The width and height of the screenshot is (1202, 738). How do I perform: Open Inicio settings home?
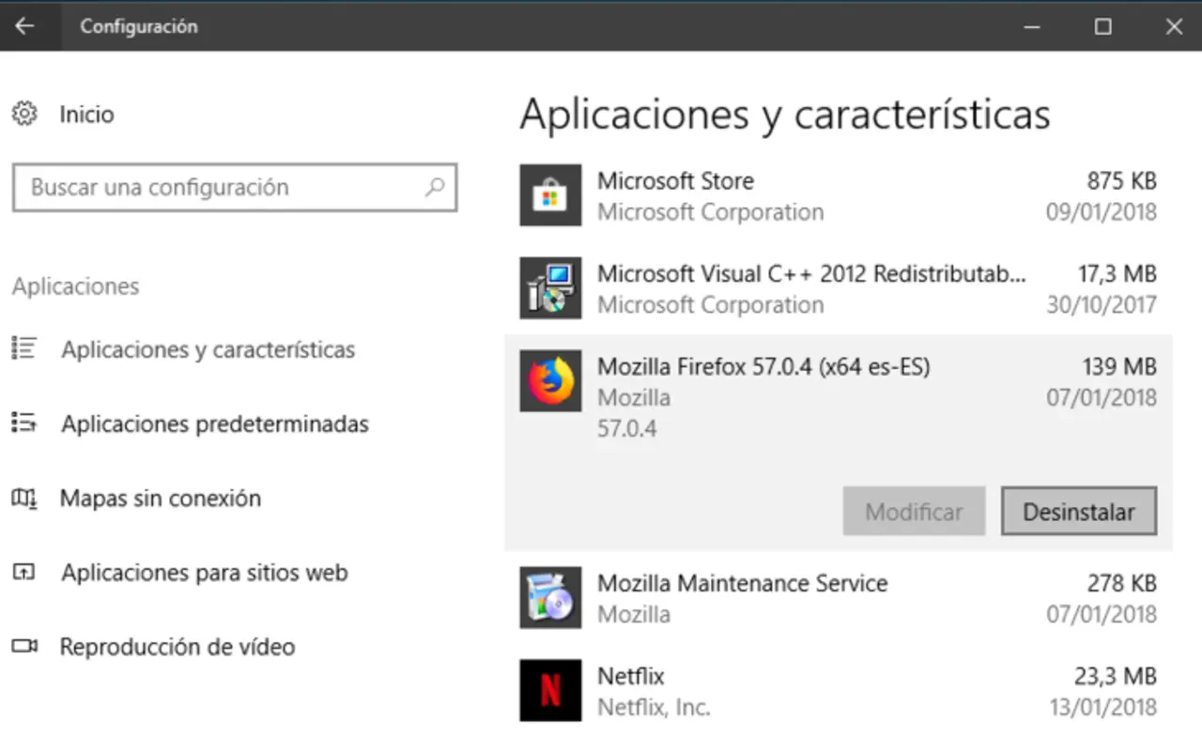pyautogui.click(x=86, y=115)
